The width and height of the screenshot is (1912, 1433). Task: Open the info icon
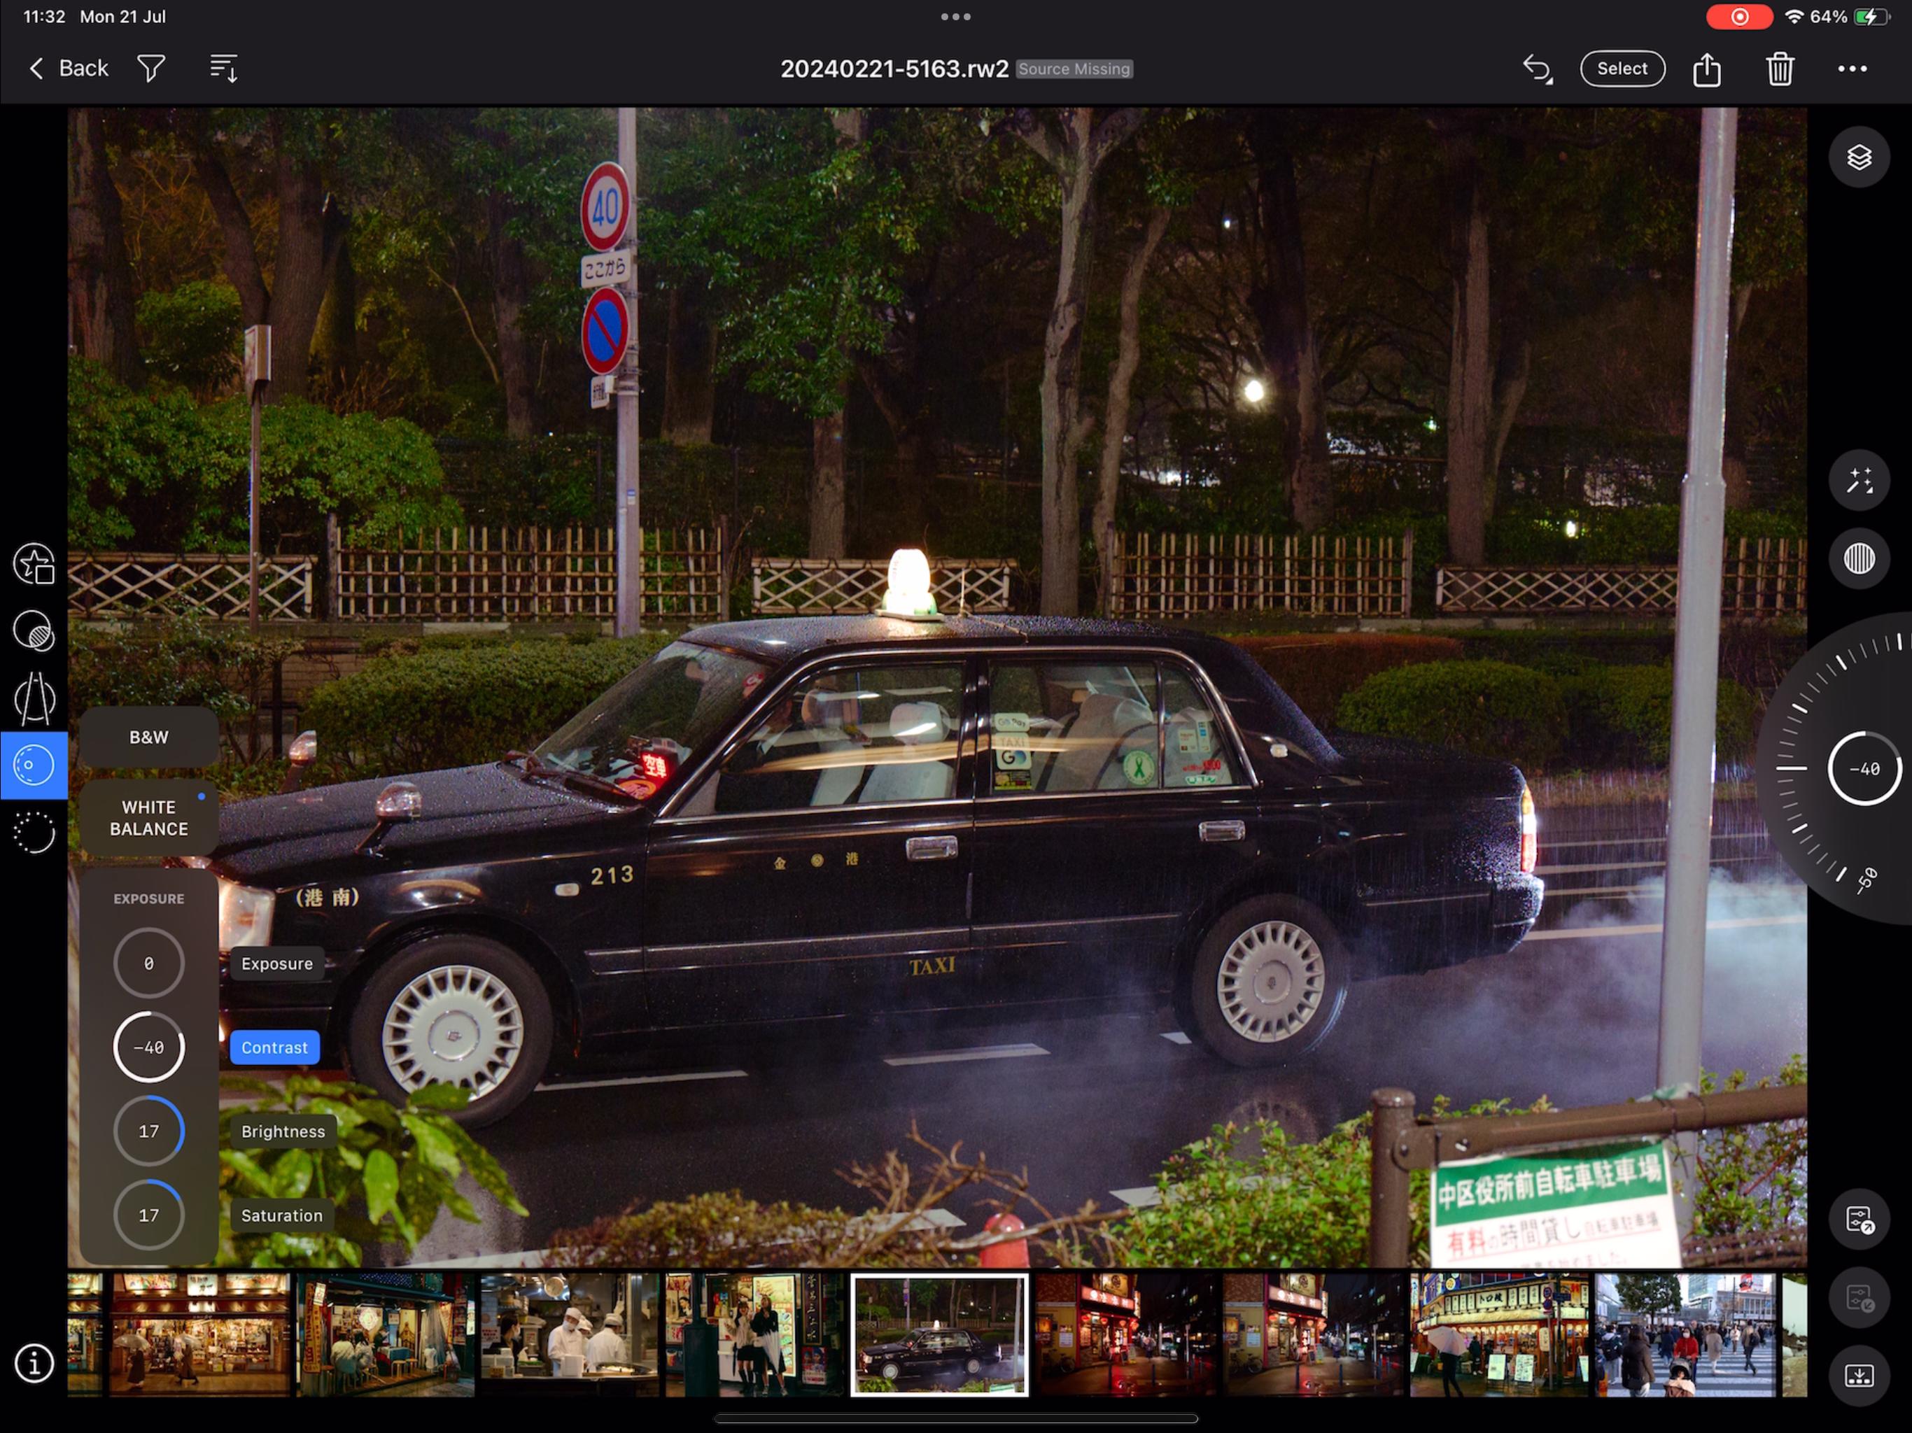point(34,1364)
